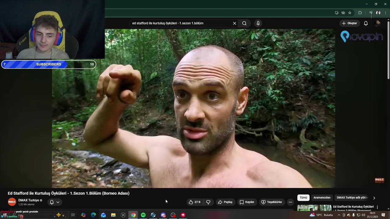Open Windows notification center icon
The image size is (390, 219).
tap(384, 215)
